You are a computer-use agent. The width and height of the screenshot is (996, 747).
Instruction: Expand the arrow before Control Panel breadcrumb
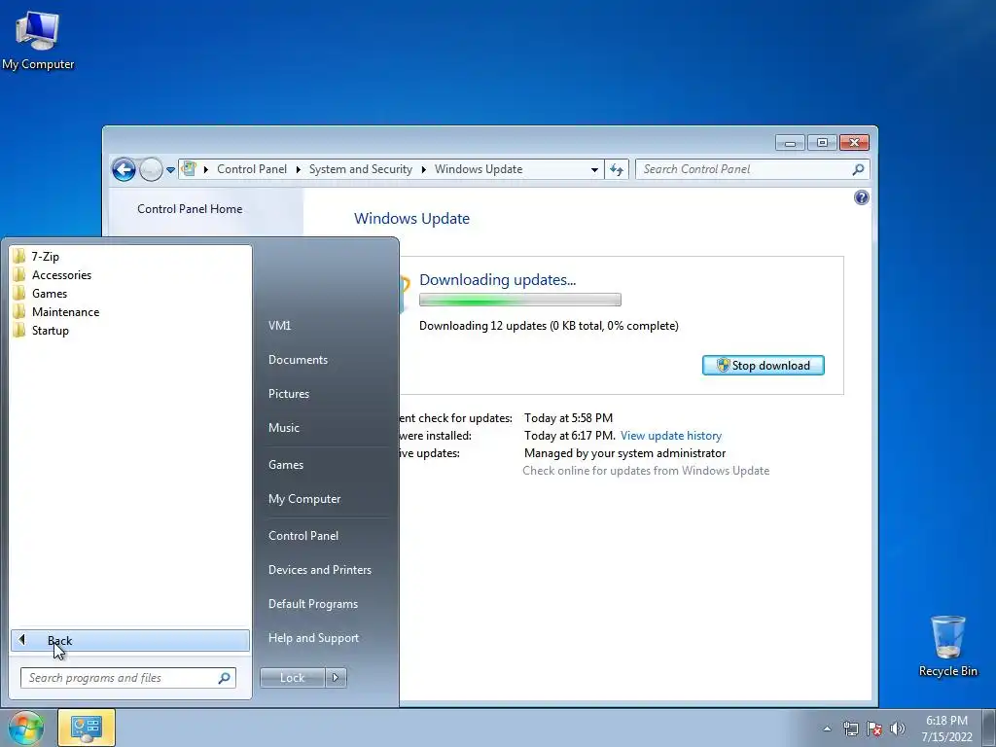206,169
